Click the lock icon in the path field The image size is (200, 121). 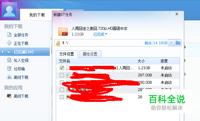coord(58,43)
